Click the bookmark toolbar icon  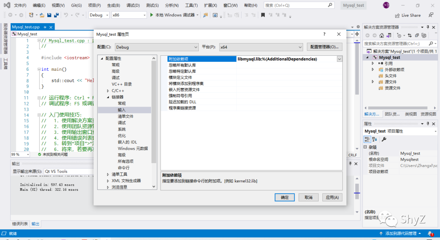263,15
